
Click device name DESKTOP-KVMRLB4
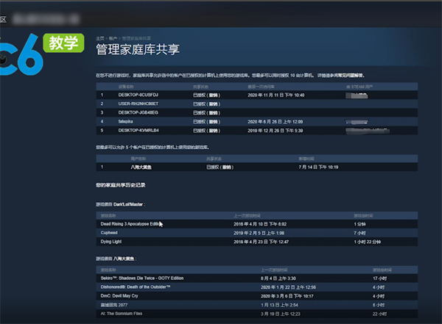138,131
